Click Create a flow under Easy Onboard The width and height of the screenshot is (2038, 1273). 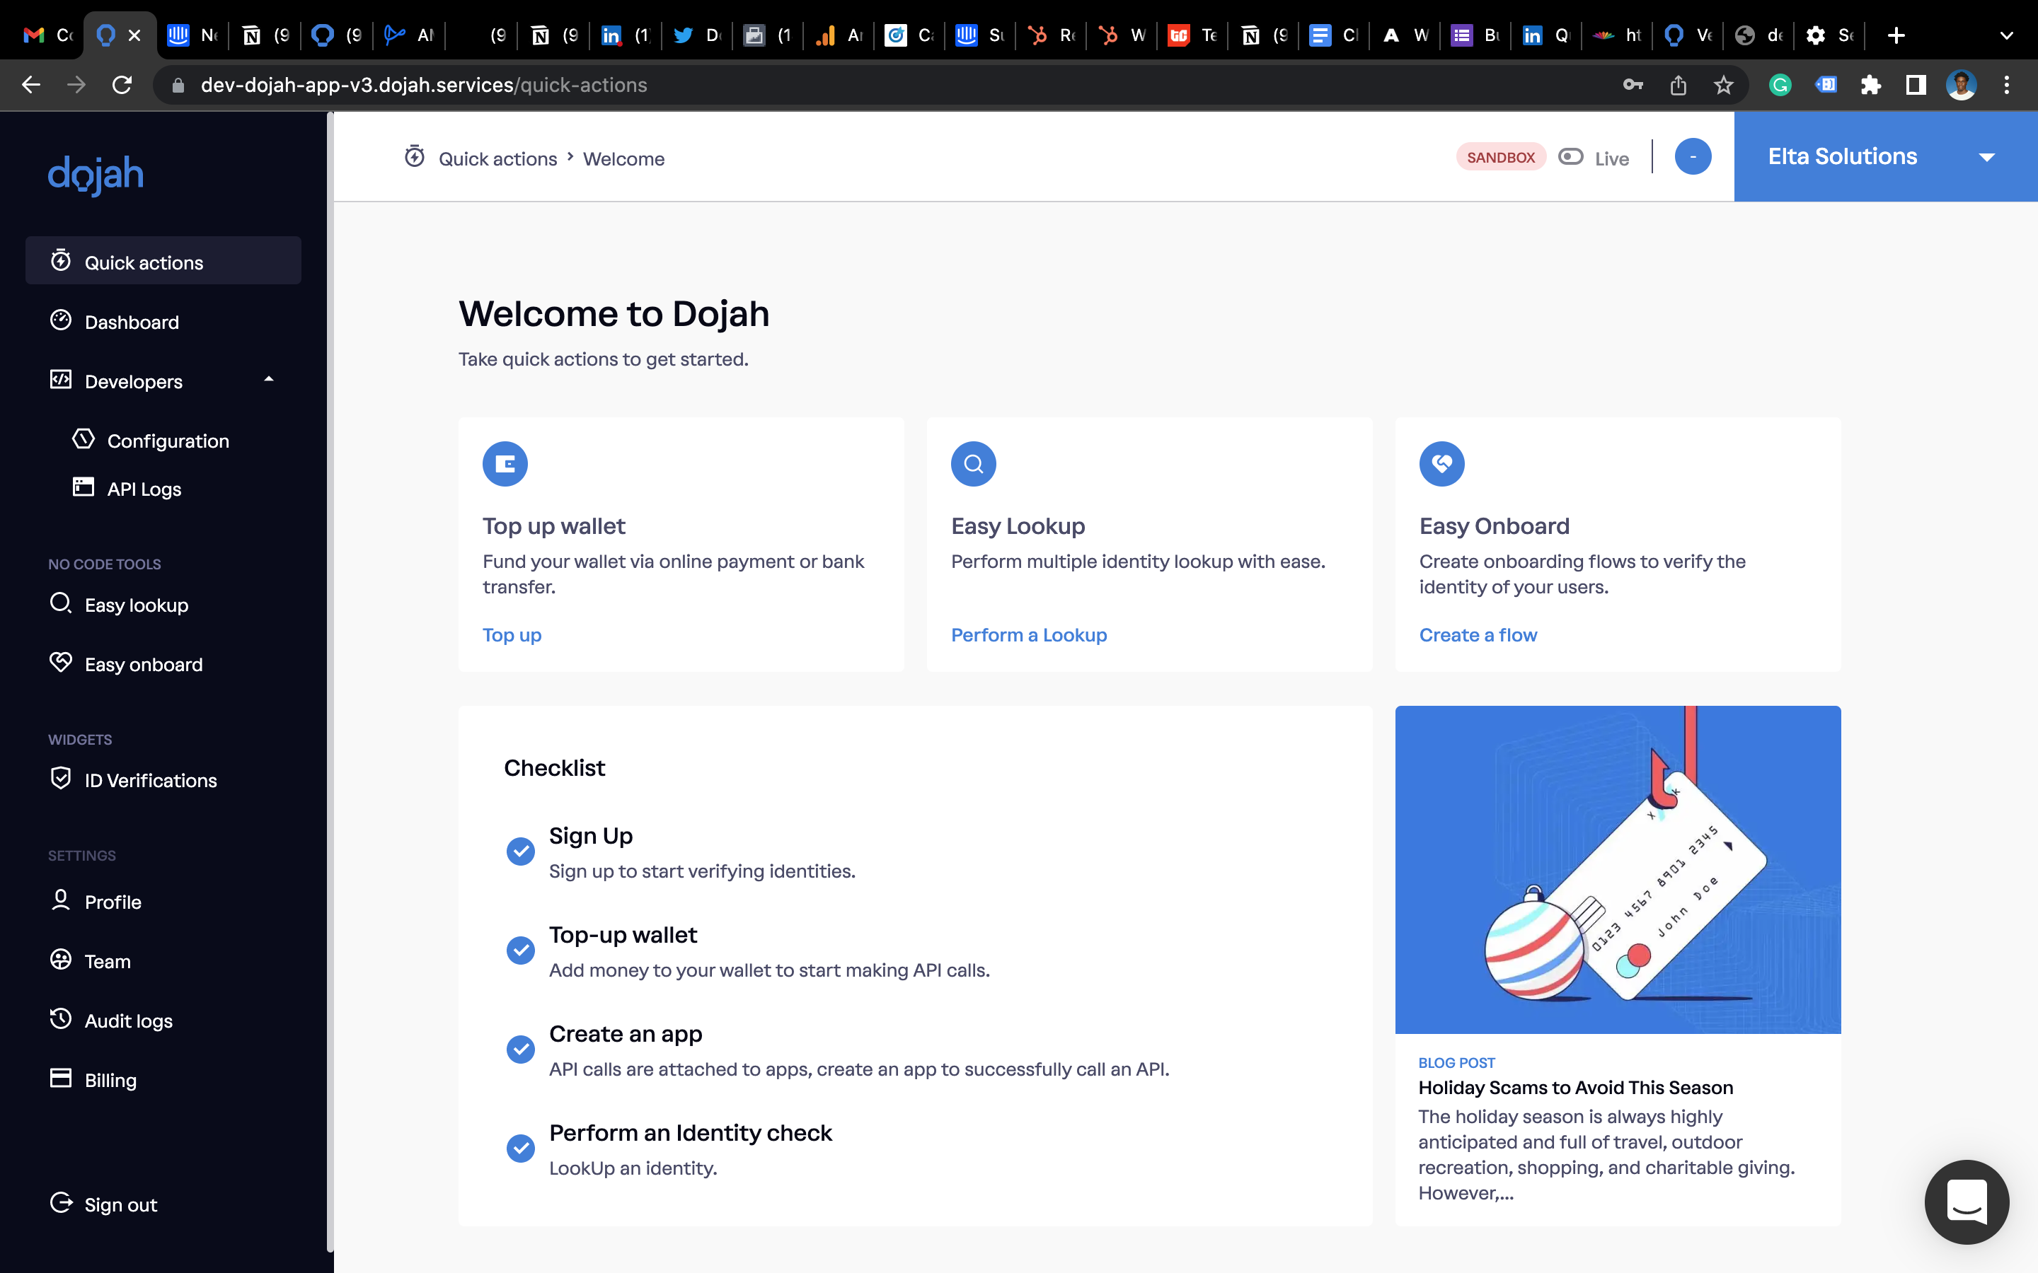[x=1478, y=634]
